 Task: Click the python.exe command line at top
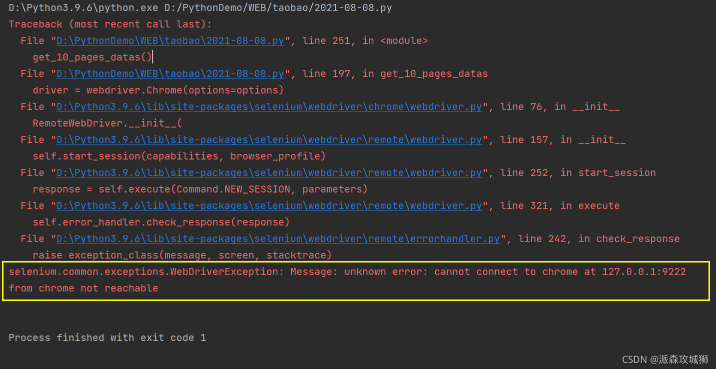(200, 8)
